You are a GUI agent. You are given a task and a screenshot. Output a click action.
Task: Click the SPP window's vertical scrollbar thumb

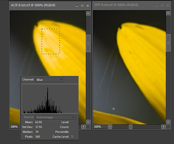pos(168,43)
